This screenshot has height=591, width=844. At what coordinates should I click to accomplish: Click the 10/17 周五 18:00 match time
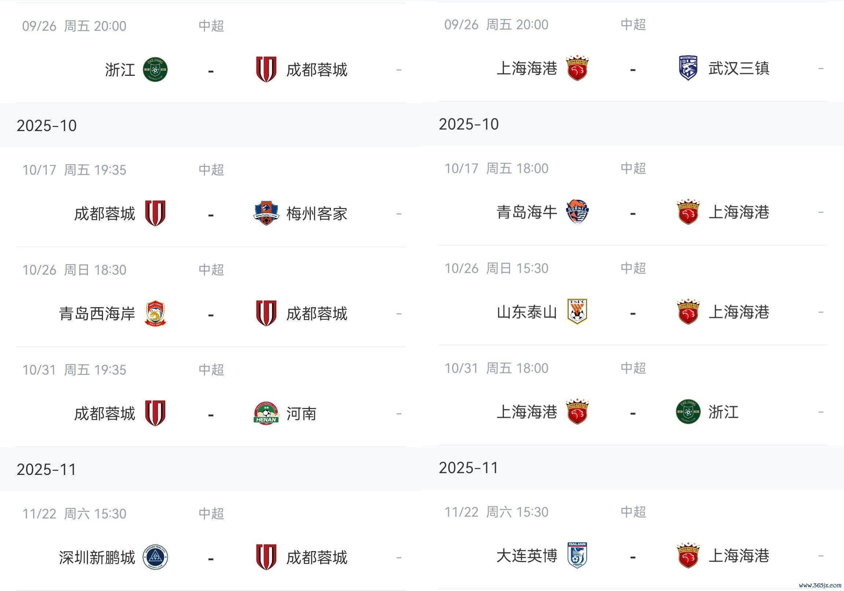pos(496,168)
